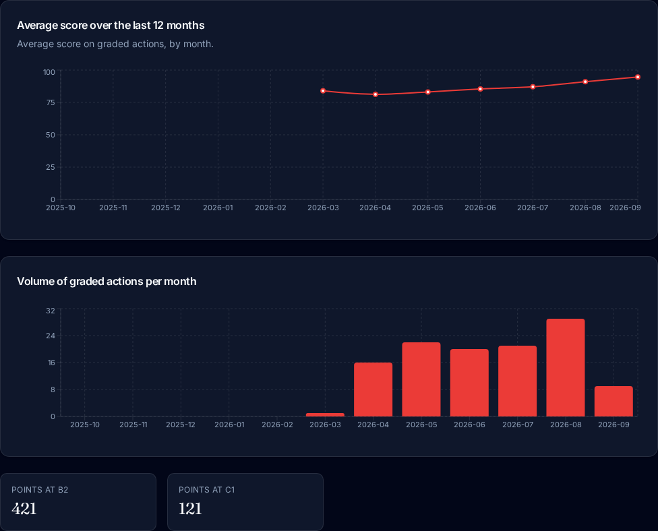The image size is (658, 531).
Task: Select the tallest bar, 2026-08, in the volume chart
Action: (566, 368)
